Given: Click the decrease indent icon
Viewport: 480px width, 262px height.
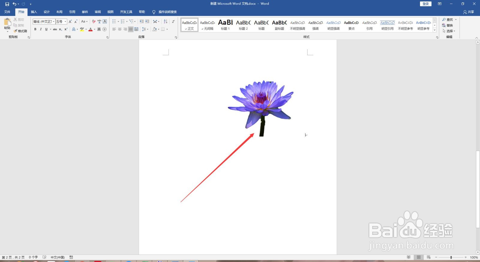Looking at the screenshot, I should tap(142, 22).
